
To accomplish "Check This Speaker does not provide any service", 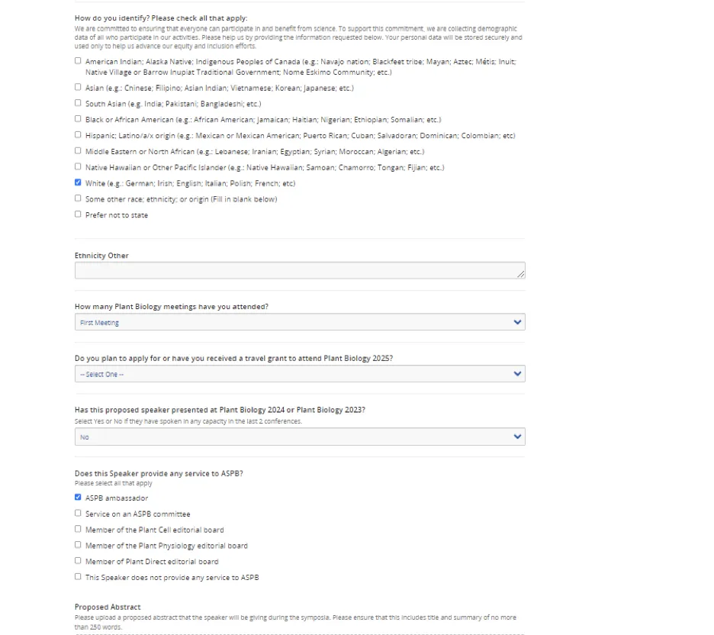I will 78,577.
